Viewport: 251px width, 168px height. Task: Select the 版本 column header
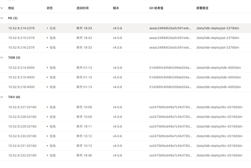pos(116,8)
